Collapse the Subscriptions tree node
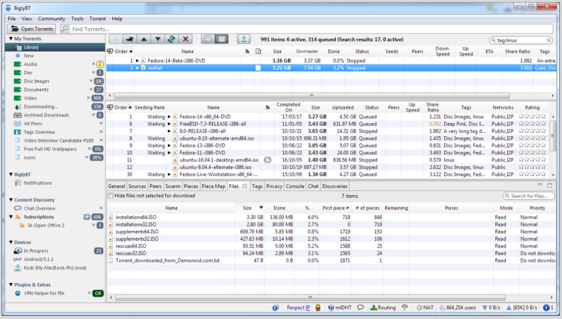Screen dimensions: 562x319 pyautogui.click(x=11, y=217)
